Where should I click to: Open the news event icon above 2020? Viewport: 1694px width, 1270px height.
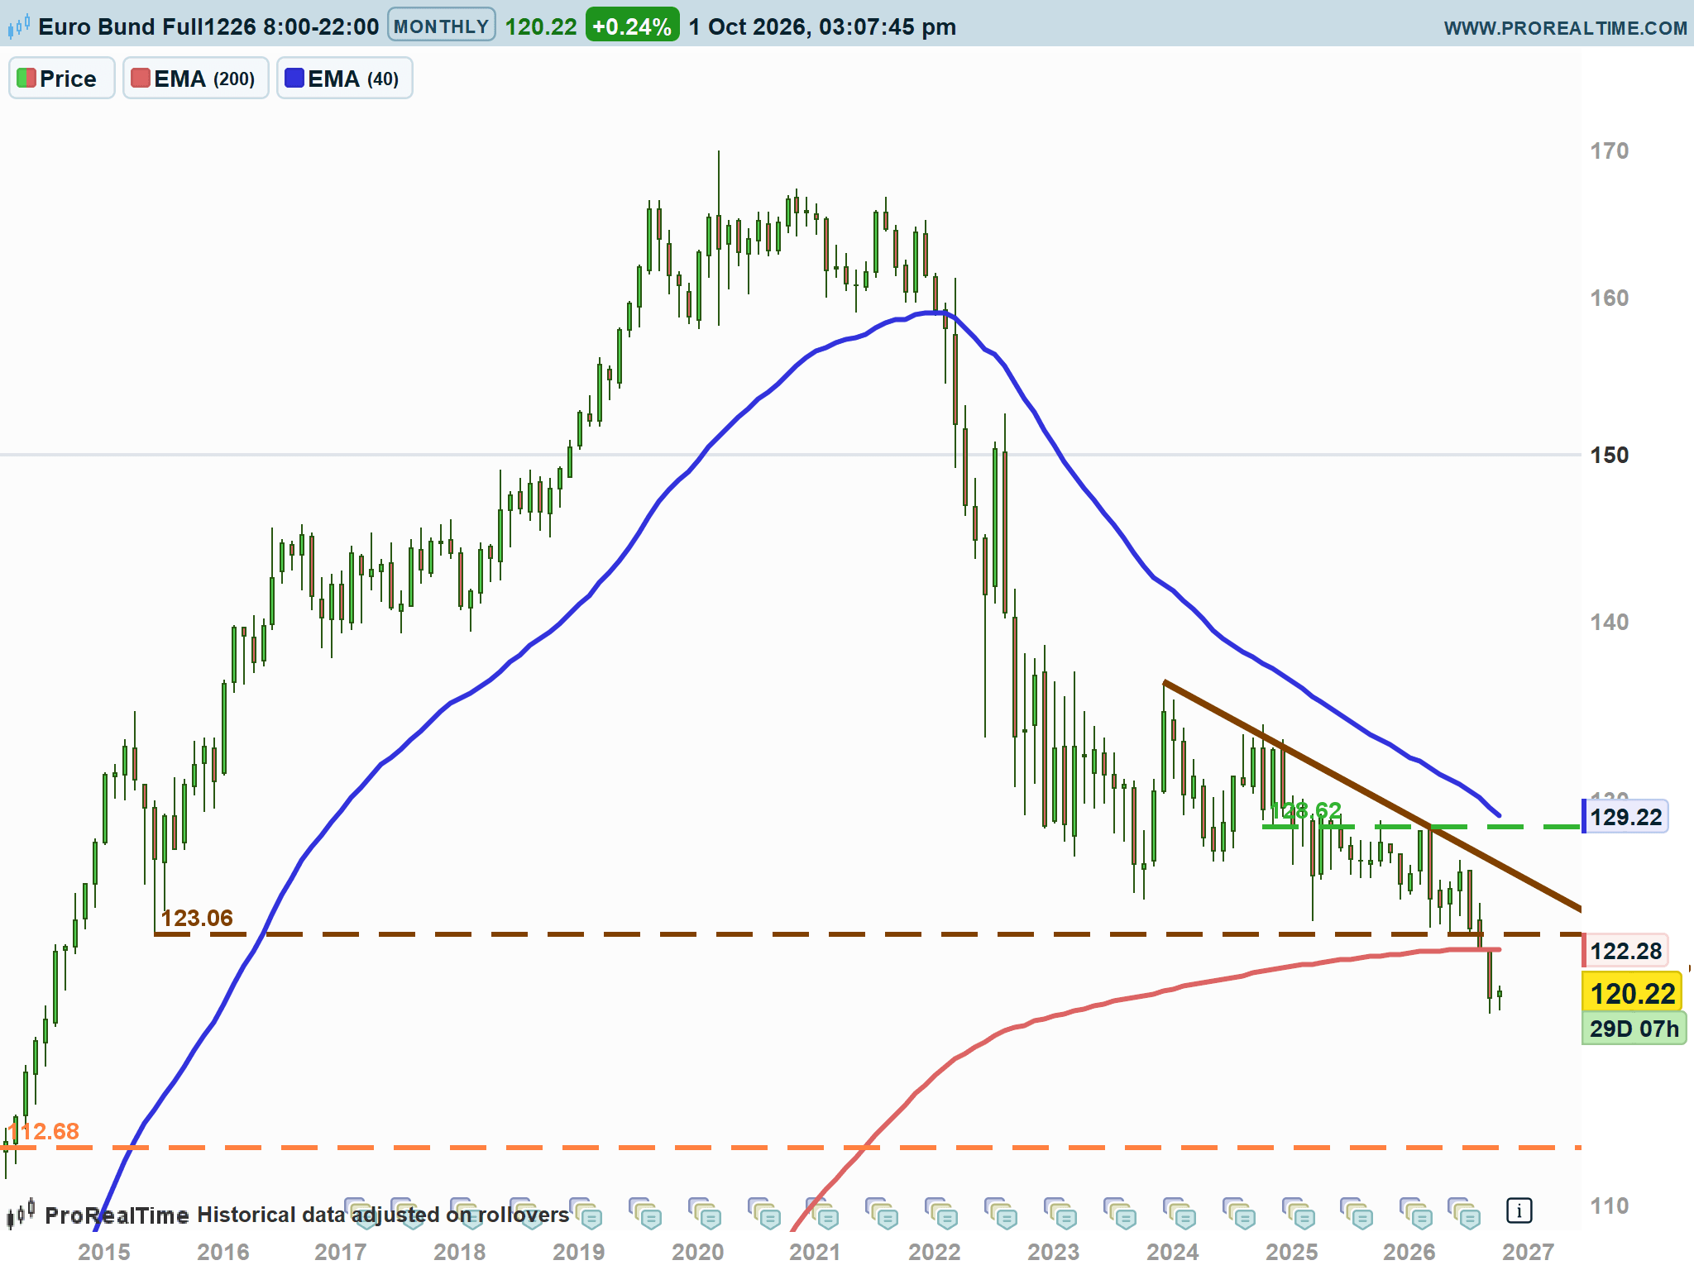pos(705,1212)
